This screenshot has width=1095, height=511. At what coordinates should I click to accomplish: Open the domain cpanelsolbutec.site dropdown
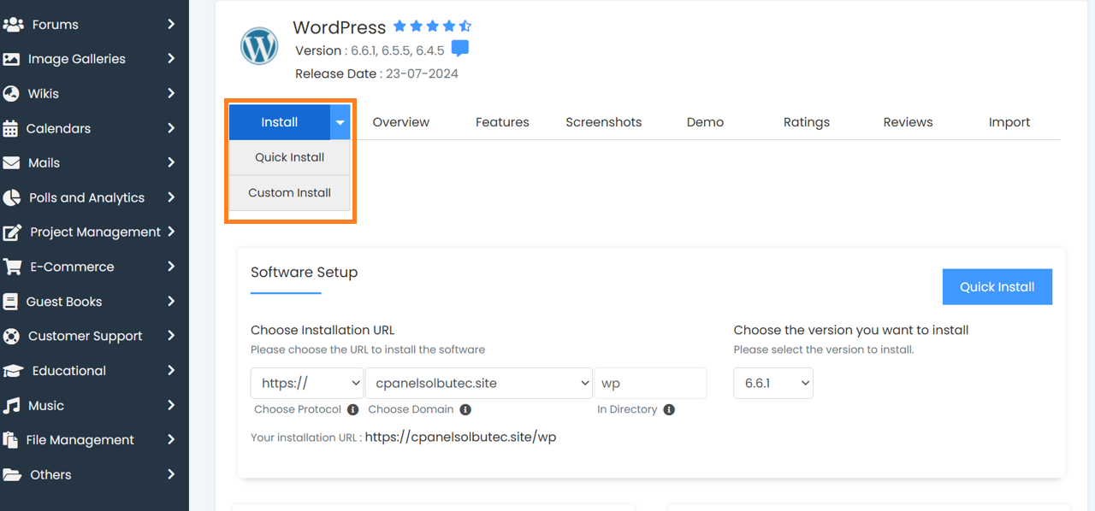click(x=479, y=383)
